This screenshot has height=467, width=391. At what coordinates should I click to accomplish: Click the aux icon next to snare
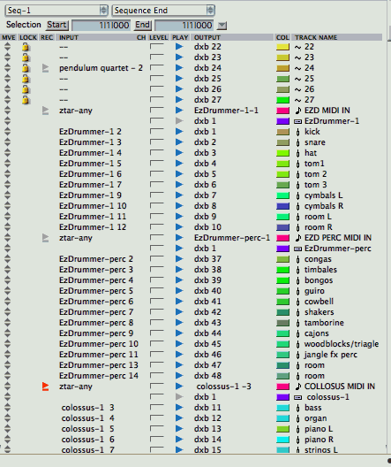point(298,142)
